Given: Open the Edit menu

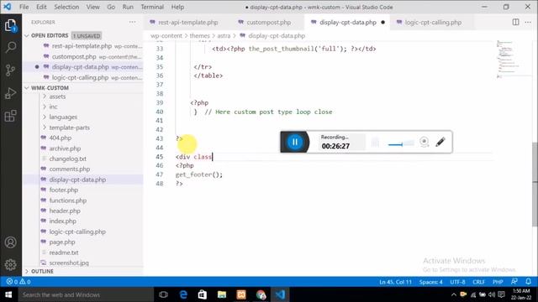Looking at the screenshot, I should click(x=41, y=7).
